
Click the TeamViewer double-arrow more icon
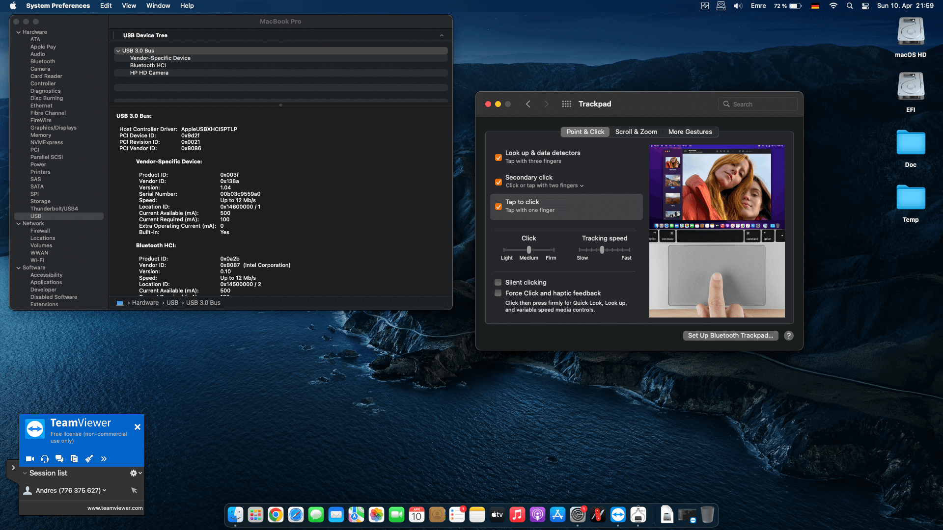click(x=104, y=459)
